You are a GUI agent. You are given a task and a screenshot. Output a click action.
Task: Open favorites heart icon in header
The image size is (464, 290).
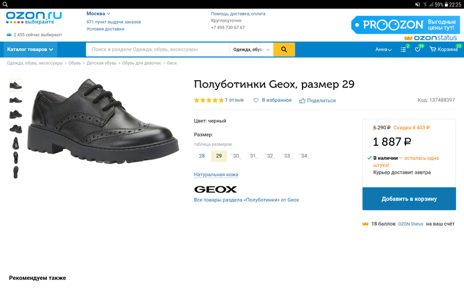pos(418,49)
